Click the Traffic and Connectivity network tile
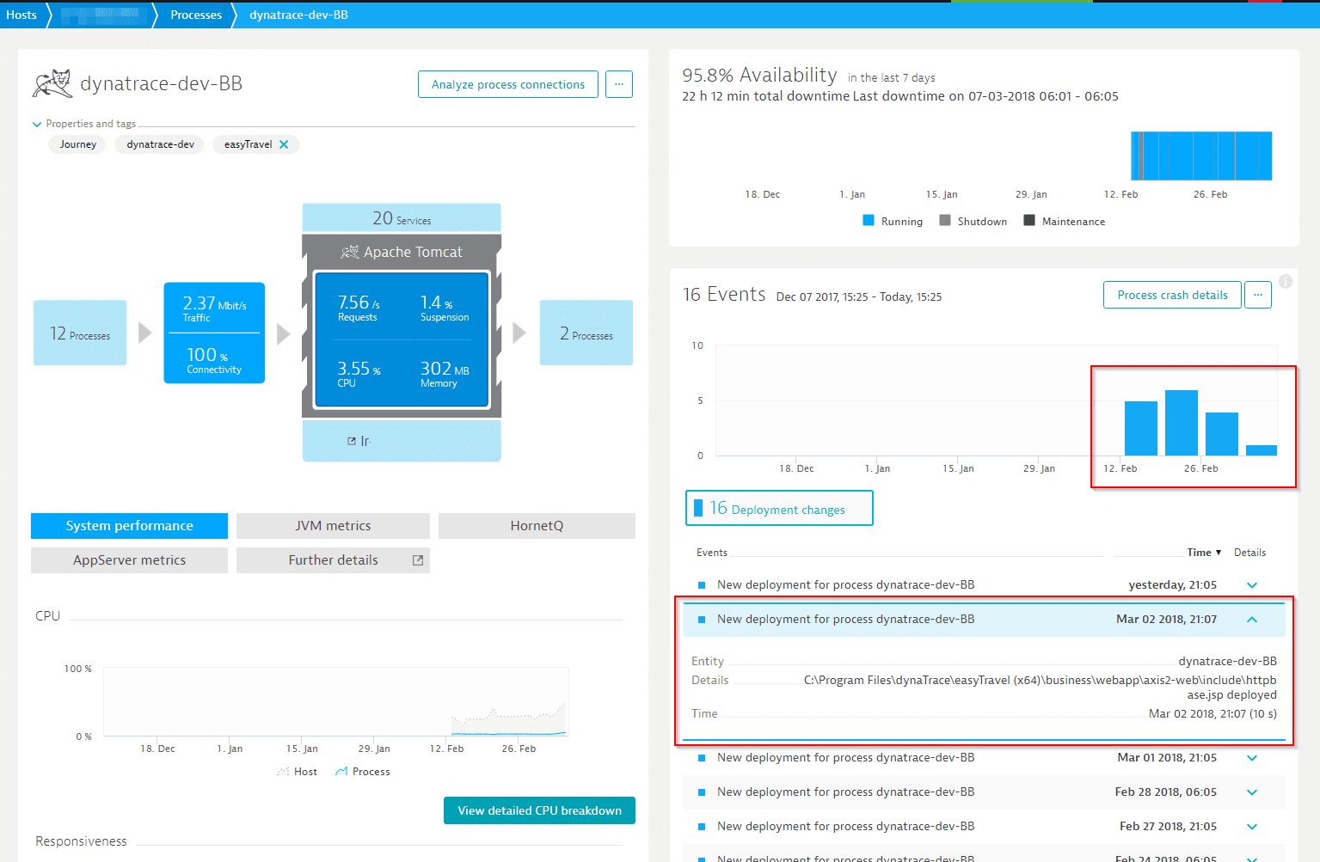1320x862 pixels. pos(214,333)
